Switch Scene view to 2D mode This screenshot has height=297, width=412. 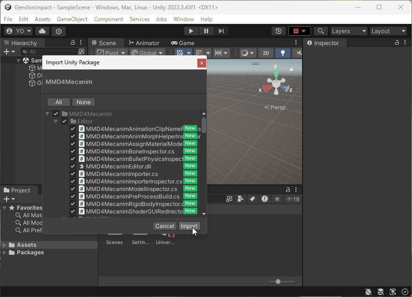click(x=265, y=53)
